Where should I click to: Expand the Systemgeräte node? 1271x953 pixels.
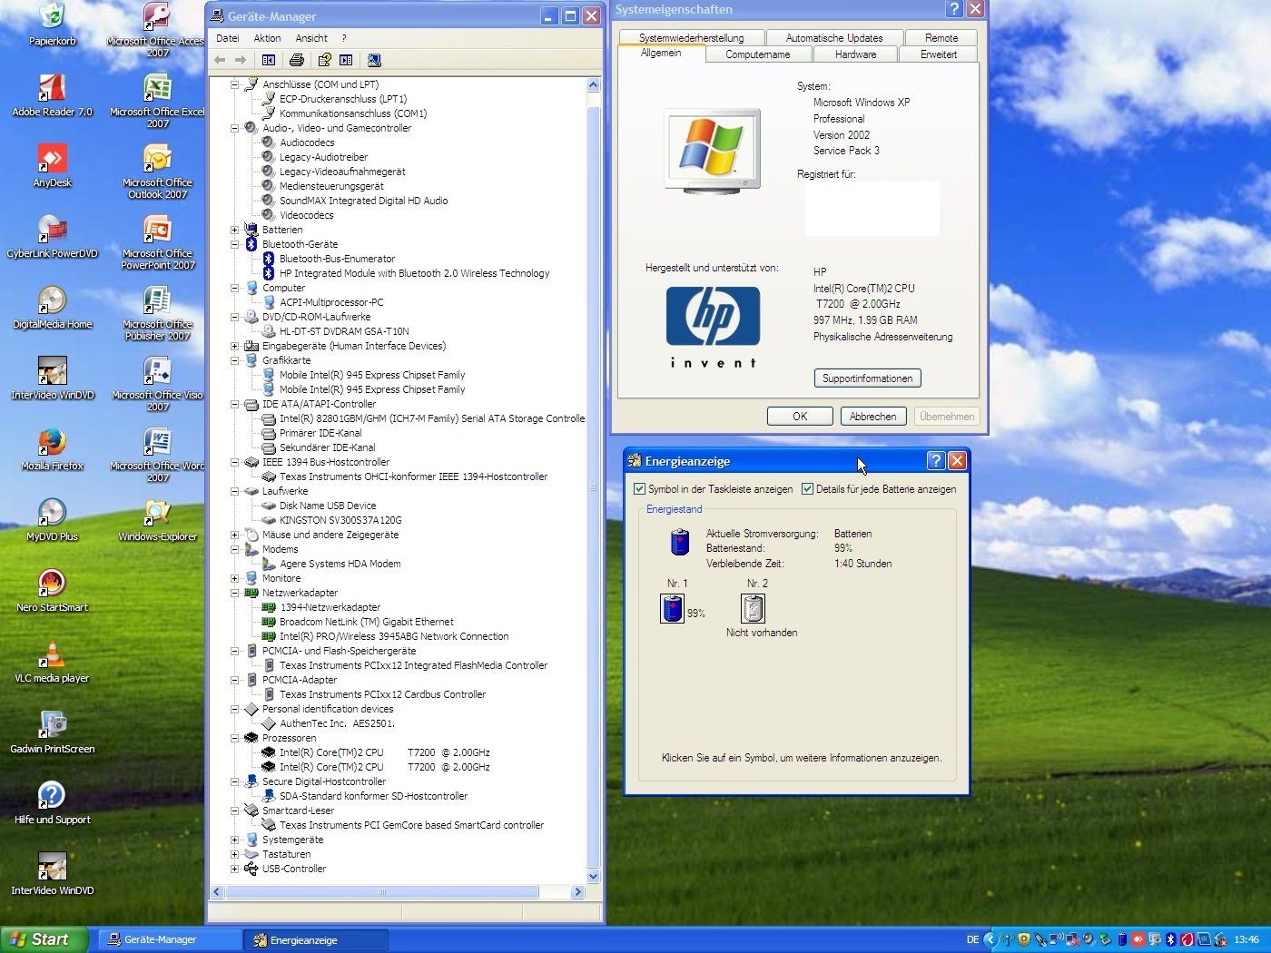click(234, 840)
